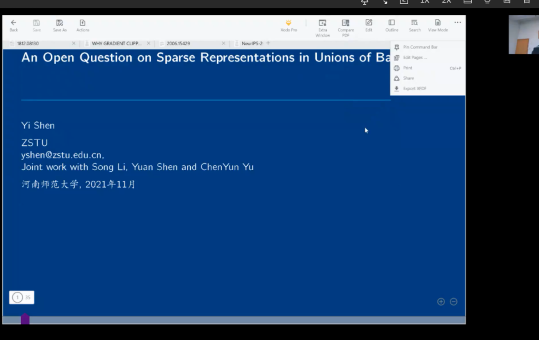The width and height of the screenshot is (539, 340).
Task: Click Export XFDF in the menu
Action: click(x=415, y=89)
